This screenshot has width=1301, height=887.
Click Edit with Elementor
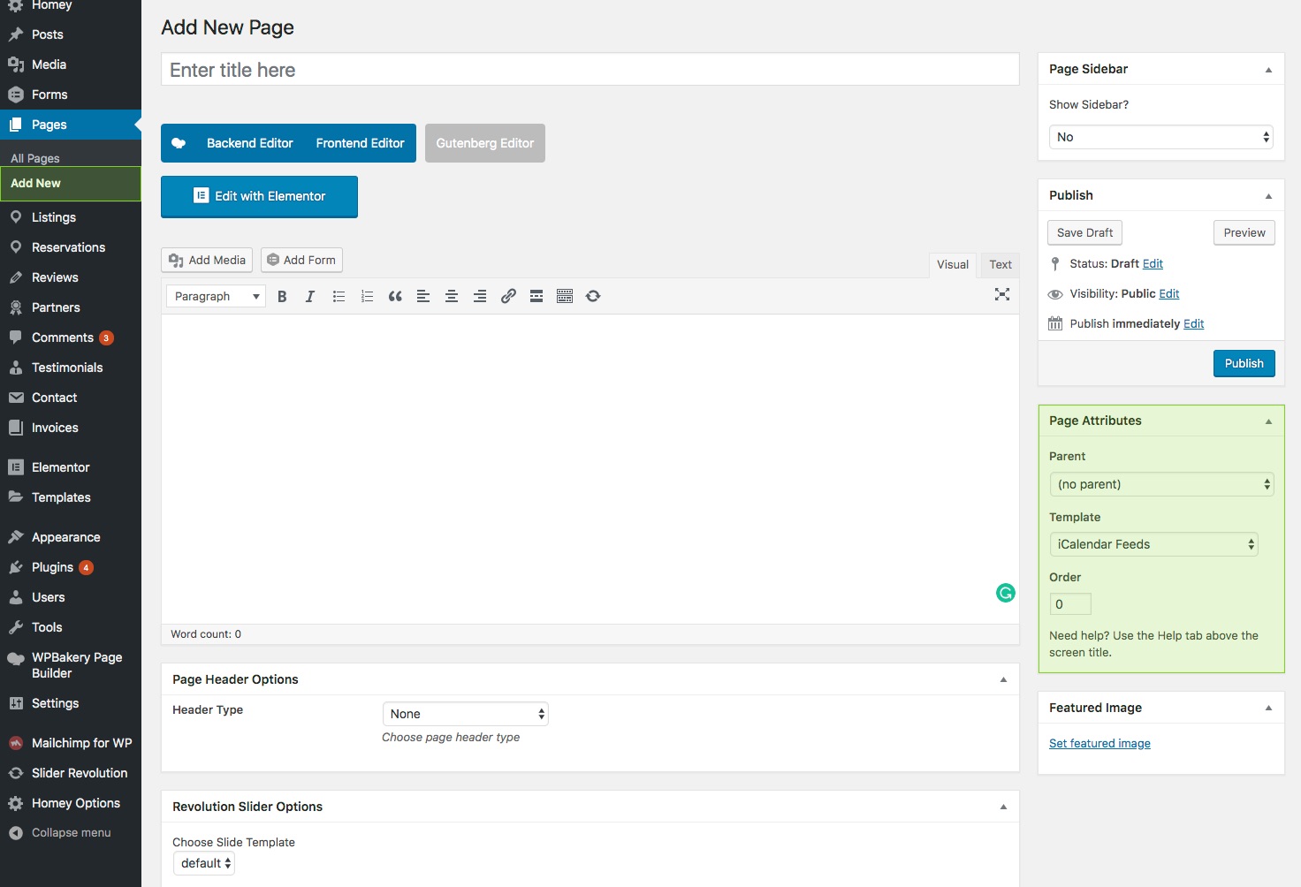[259, 196]
